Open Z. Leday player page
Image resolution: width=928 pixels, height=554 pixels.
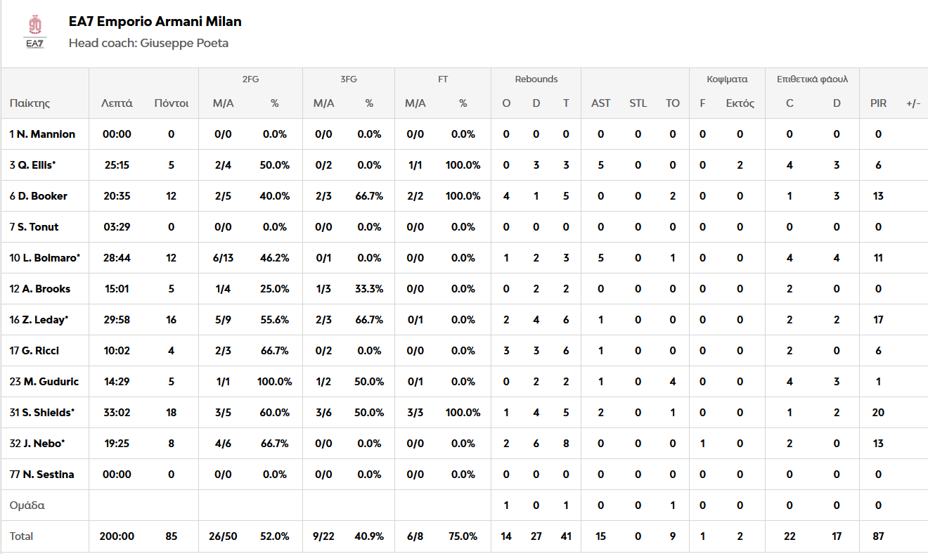(39, 320)
